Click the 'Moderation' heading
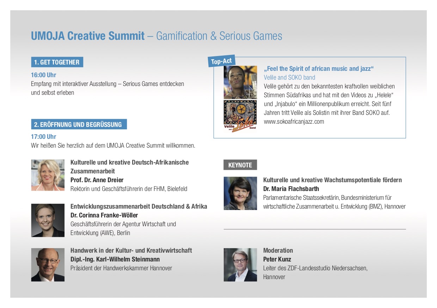 coord(278,251)
